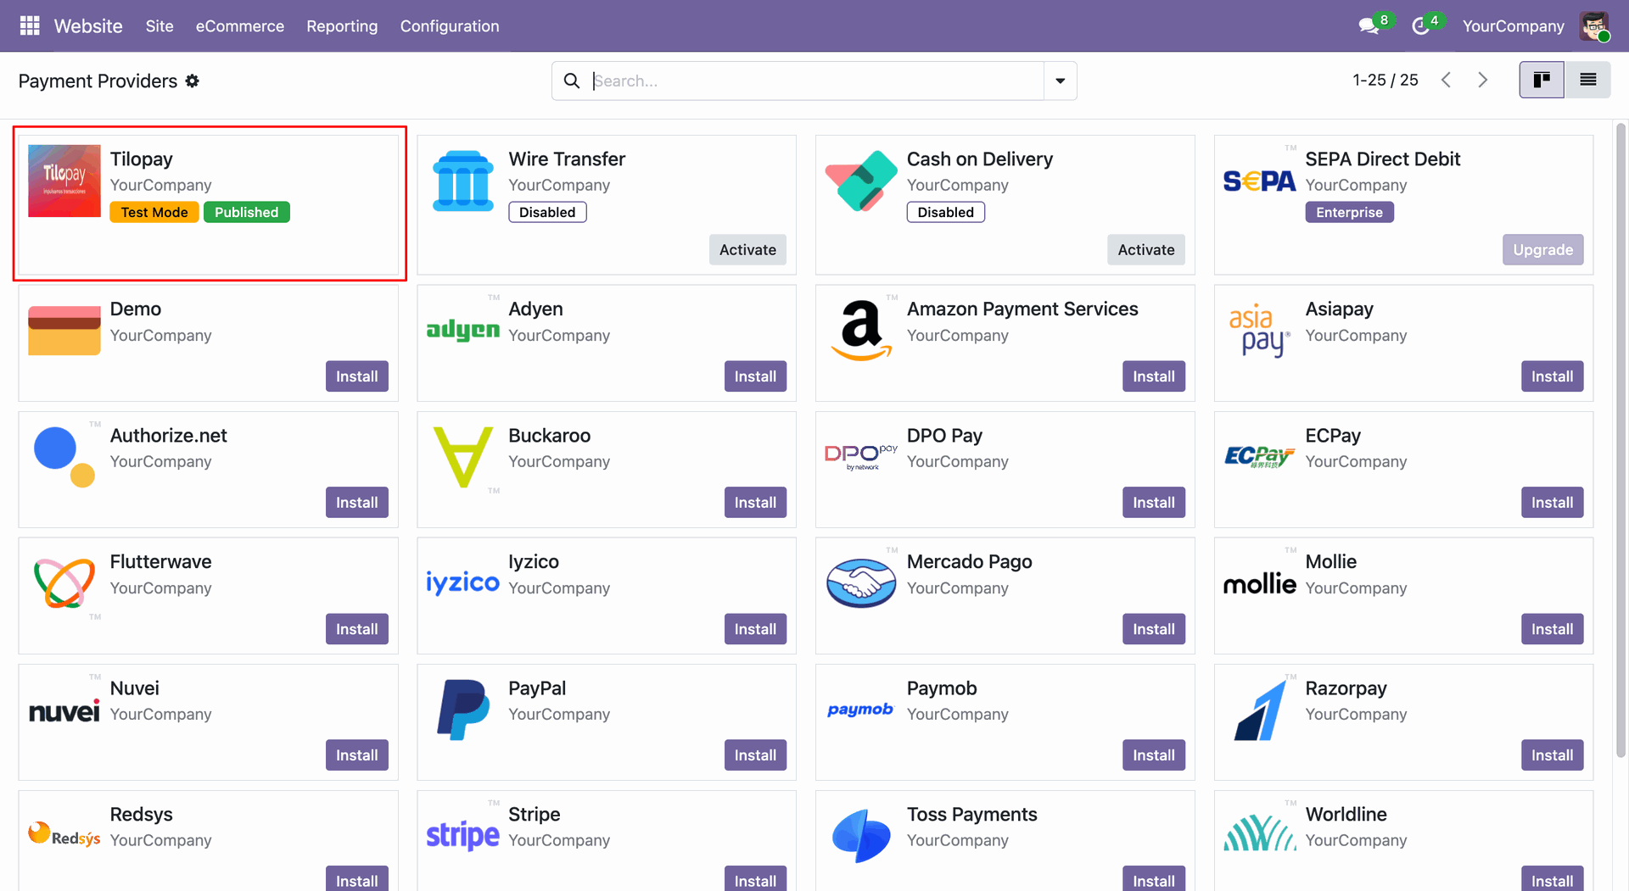Click the vertical page scrollbar
The image size is (1629, 891).
pos(1621,441)
